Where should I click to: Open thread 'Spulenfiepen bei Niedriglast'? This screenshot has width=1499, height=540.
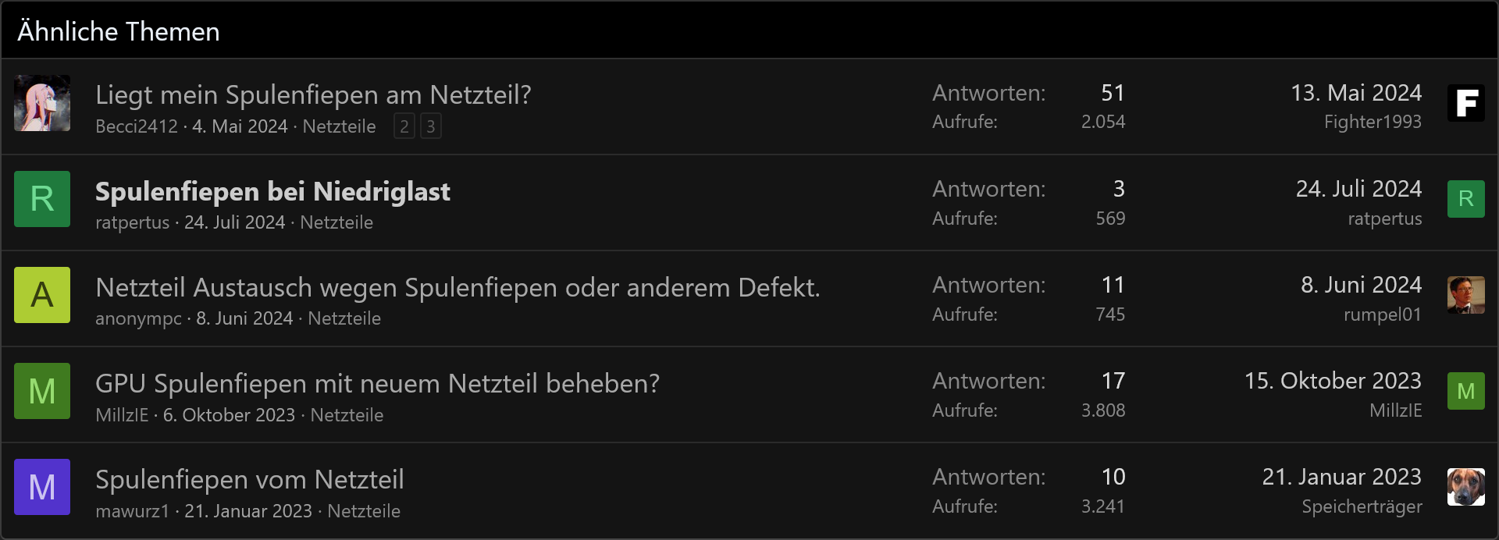click(x=272, y=191)
